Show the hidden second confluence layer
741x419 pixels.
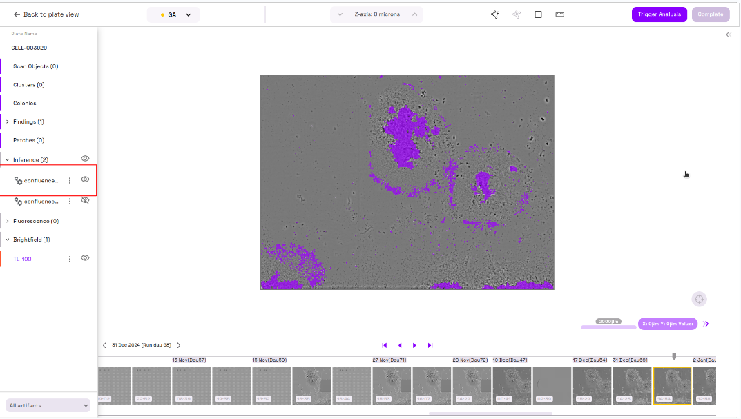click(85, 201)
